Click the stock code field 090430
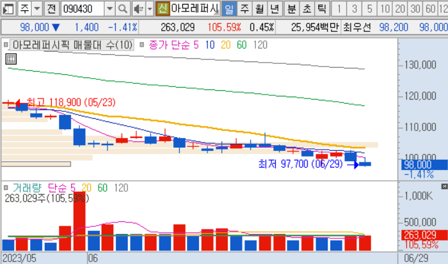 pos(82,9)
